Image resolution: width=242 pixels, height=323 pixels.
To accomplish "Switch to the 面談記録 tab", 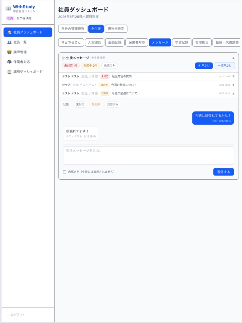I will click(x=115, y=43).
